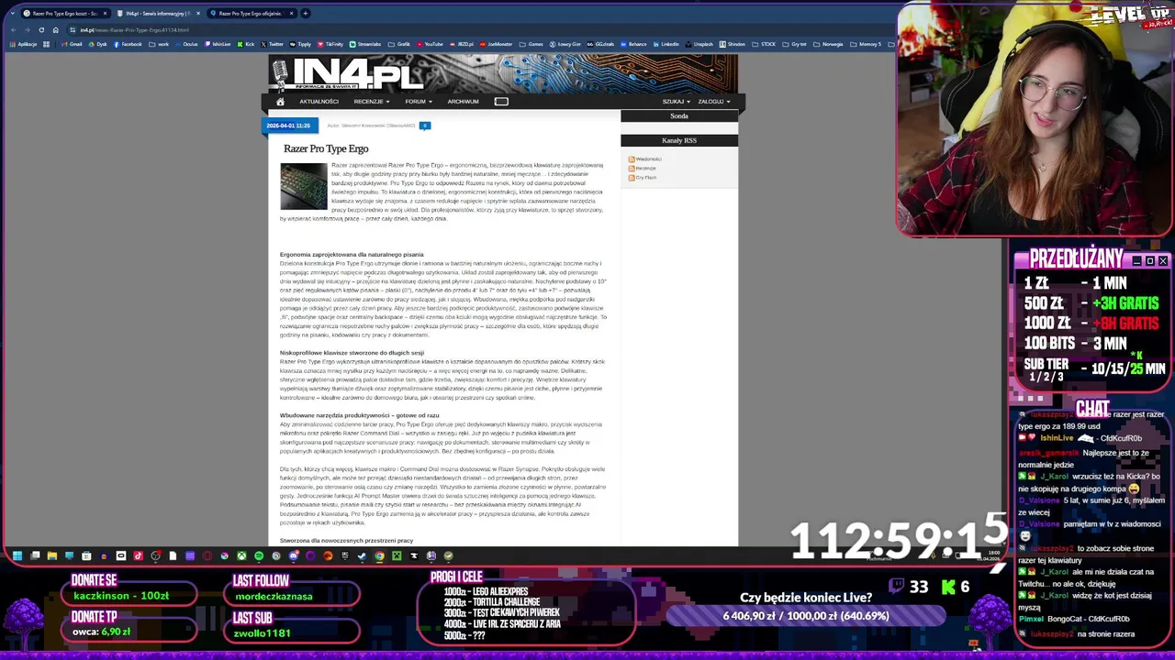Click the icon right of ARCHIWUM in nav
This screenshot has height=660, width=1175.
[x=501, y=102]
